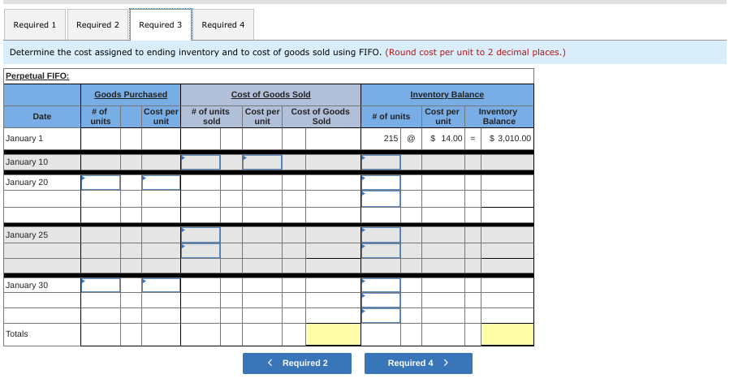The image size is (734, 387).
Task: Select the Required 3 tab
Action: click(x=161, y=25)
